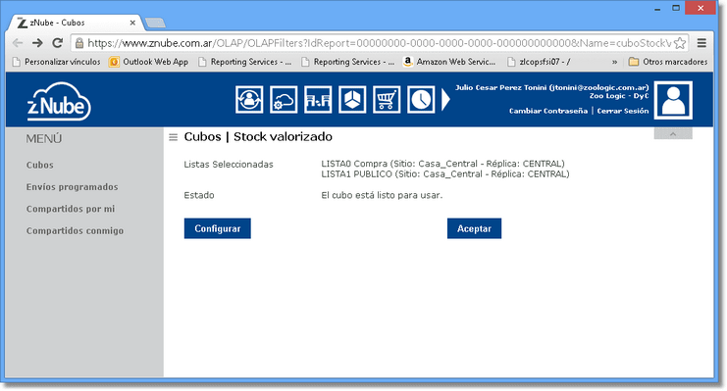Click the address bar URL field
Screen dimensions: 727x391
[380, 43]
